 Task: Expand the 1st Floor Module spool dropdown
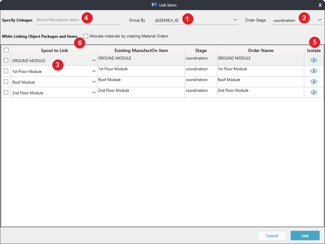coord(94,71)
